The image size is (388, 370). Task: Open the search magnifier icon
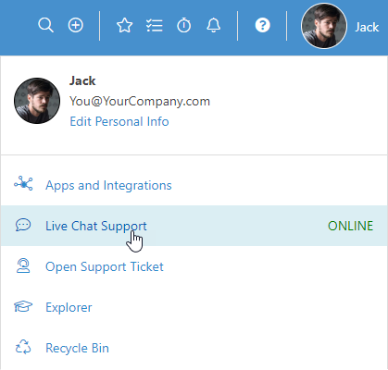coord(45,25)
